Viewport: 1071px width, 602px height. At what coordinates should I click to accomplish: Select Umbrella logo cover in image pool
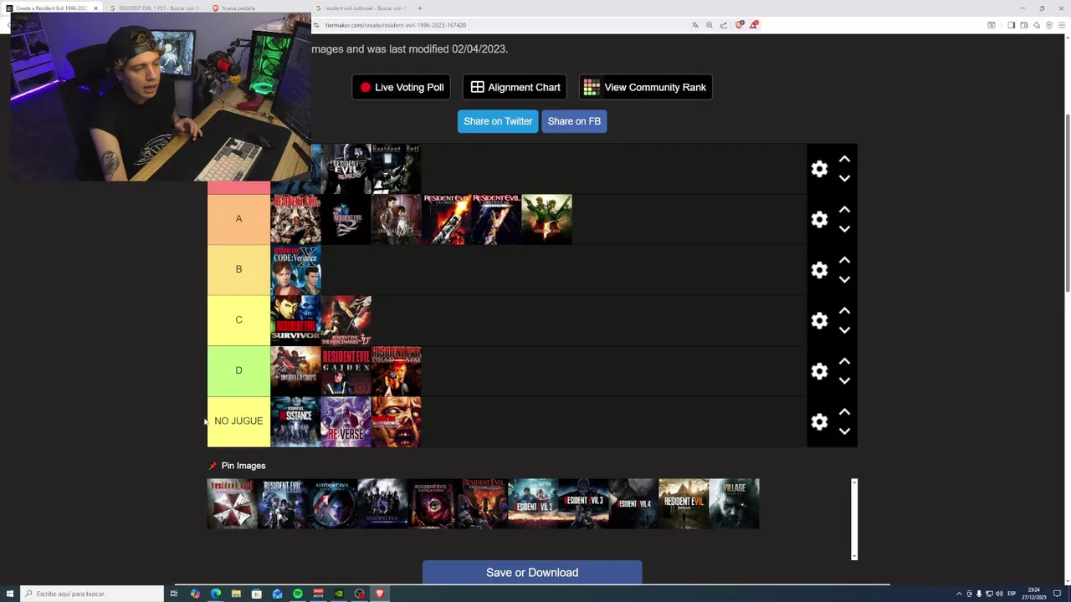[x=232, y=503]
